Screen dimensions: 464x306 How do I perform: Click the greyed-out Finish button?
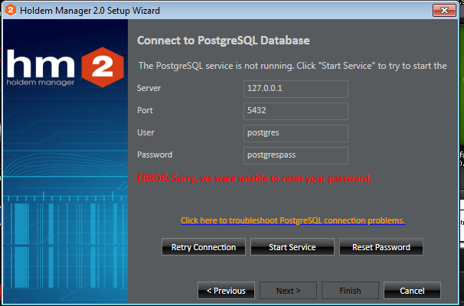[350, 291]
